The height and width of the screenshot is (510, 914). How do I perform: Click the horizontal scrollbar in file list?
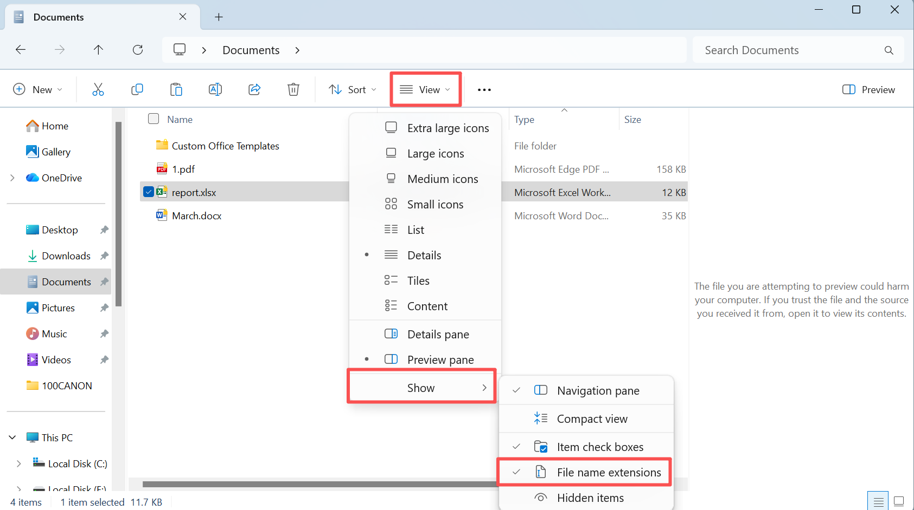(320, 484)
